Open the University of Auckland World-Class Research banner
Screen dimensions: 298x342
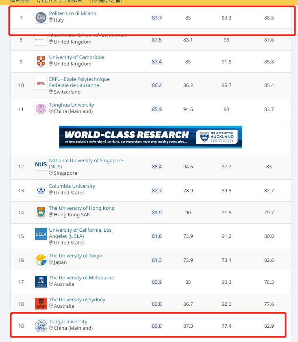[151, 137]
